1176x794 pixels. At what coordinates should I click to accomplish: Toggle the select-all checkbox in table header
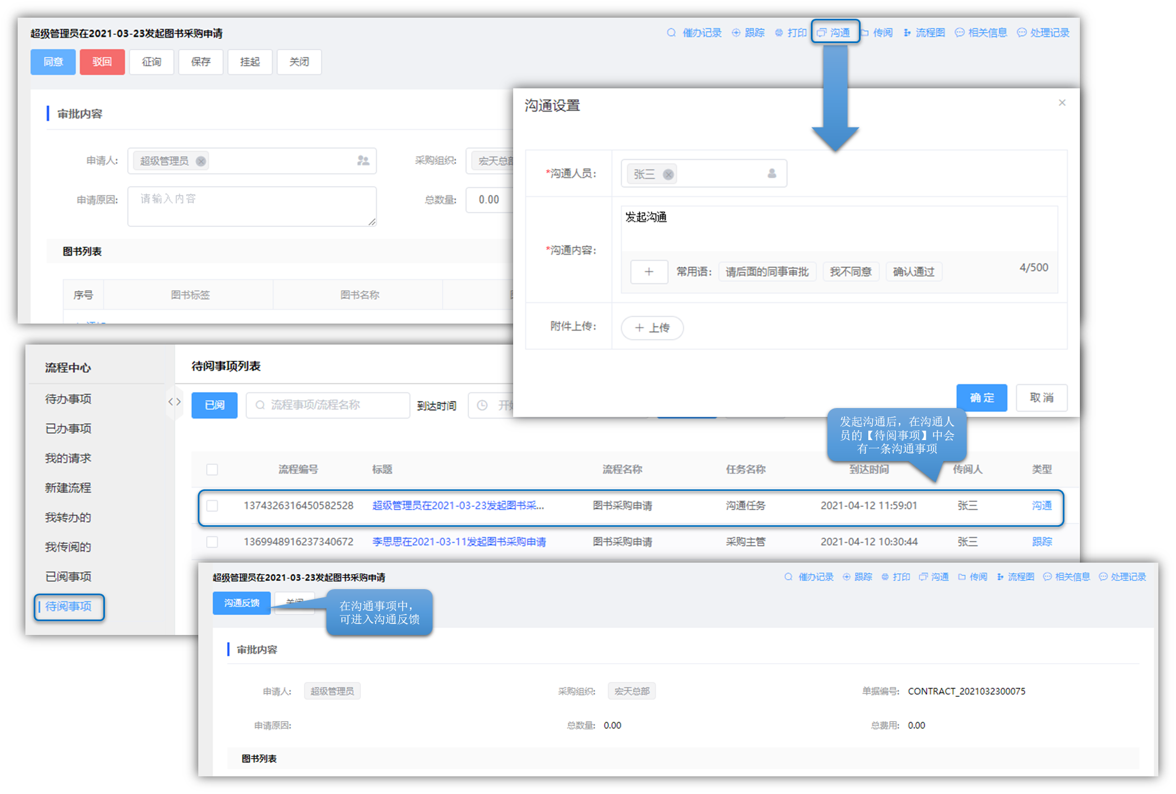click(x=212, y=469)
